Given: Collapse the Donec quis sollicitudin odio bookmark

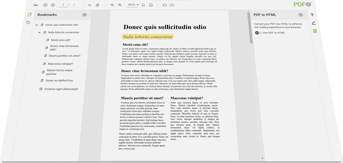Looking at the screenshot, I should (37, 25).
